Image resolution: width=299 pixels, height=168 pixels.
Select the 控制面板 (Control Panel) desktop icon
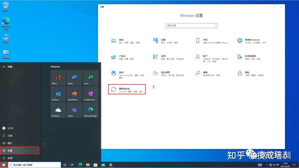click(x=6, y=54)
